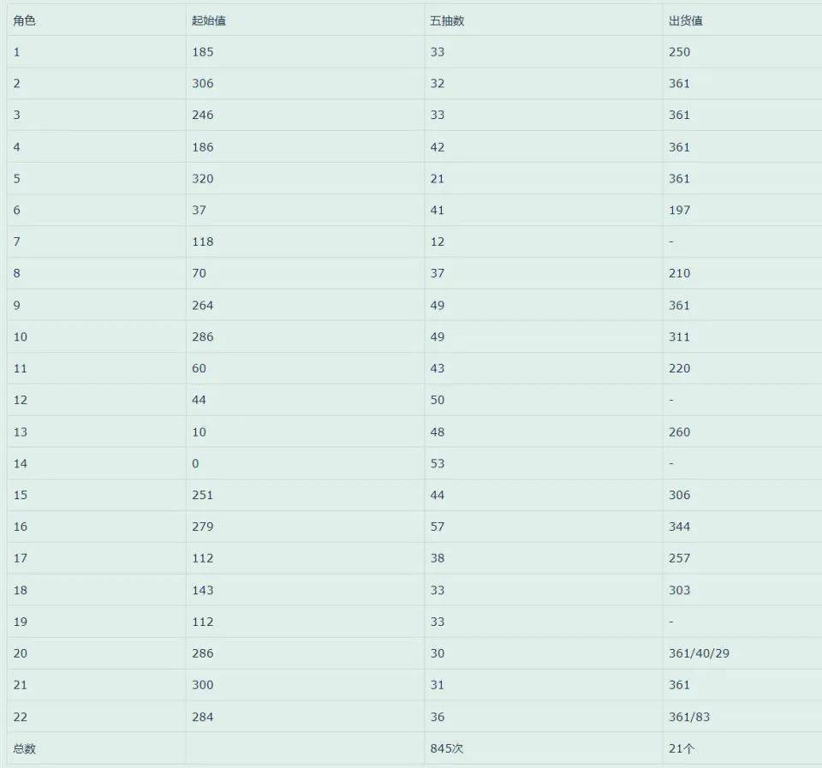Screen dimensions: 822x768
Task: Click the 出货值 cell reading 250
Action: tap(679, 51)
